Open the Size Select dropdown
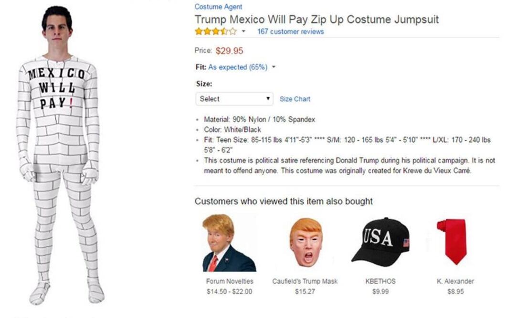 point(234,99)
